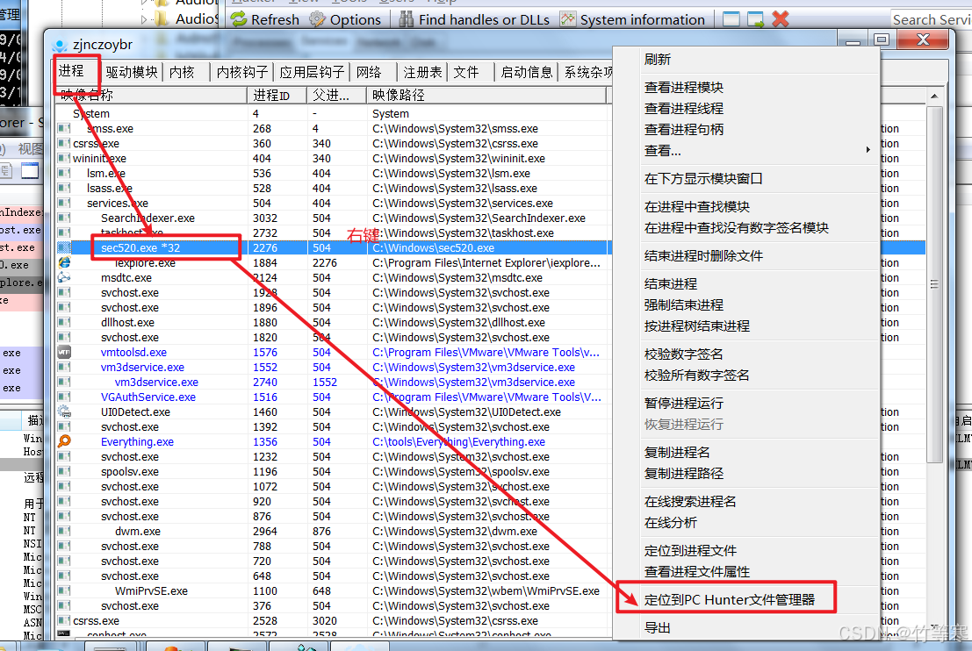The width and height of the screenshot is (972, 651).
Task: Choose 强制结束进程 from the context menu
Action: pos(683,305)
